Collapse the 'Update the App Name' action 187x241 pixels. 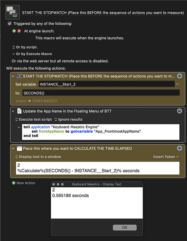(13, 111)
